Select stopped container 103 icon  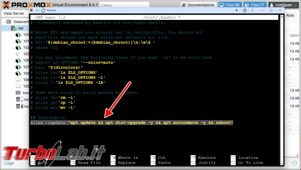click(18, 54)
